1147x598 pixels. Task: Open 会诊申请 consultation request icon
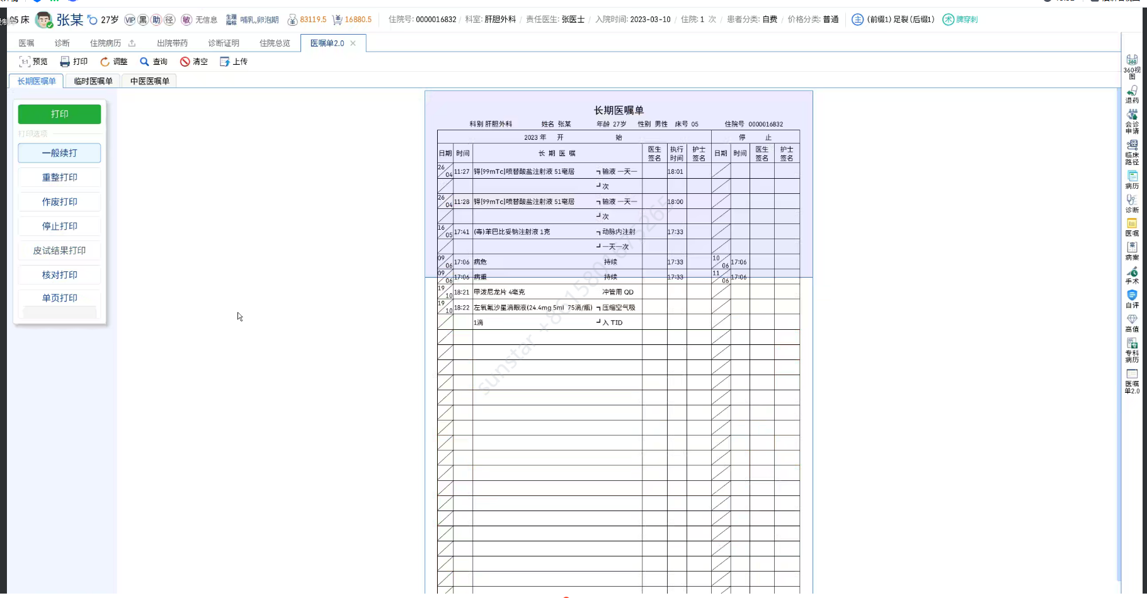click(1132, 121)
